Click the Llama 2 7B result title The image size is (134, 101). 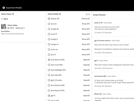(98, 23)
